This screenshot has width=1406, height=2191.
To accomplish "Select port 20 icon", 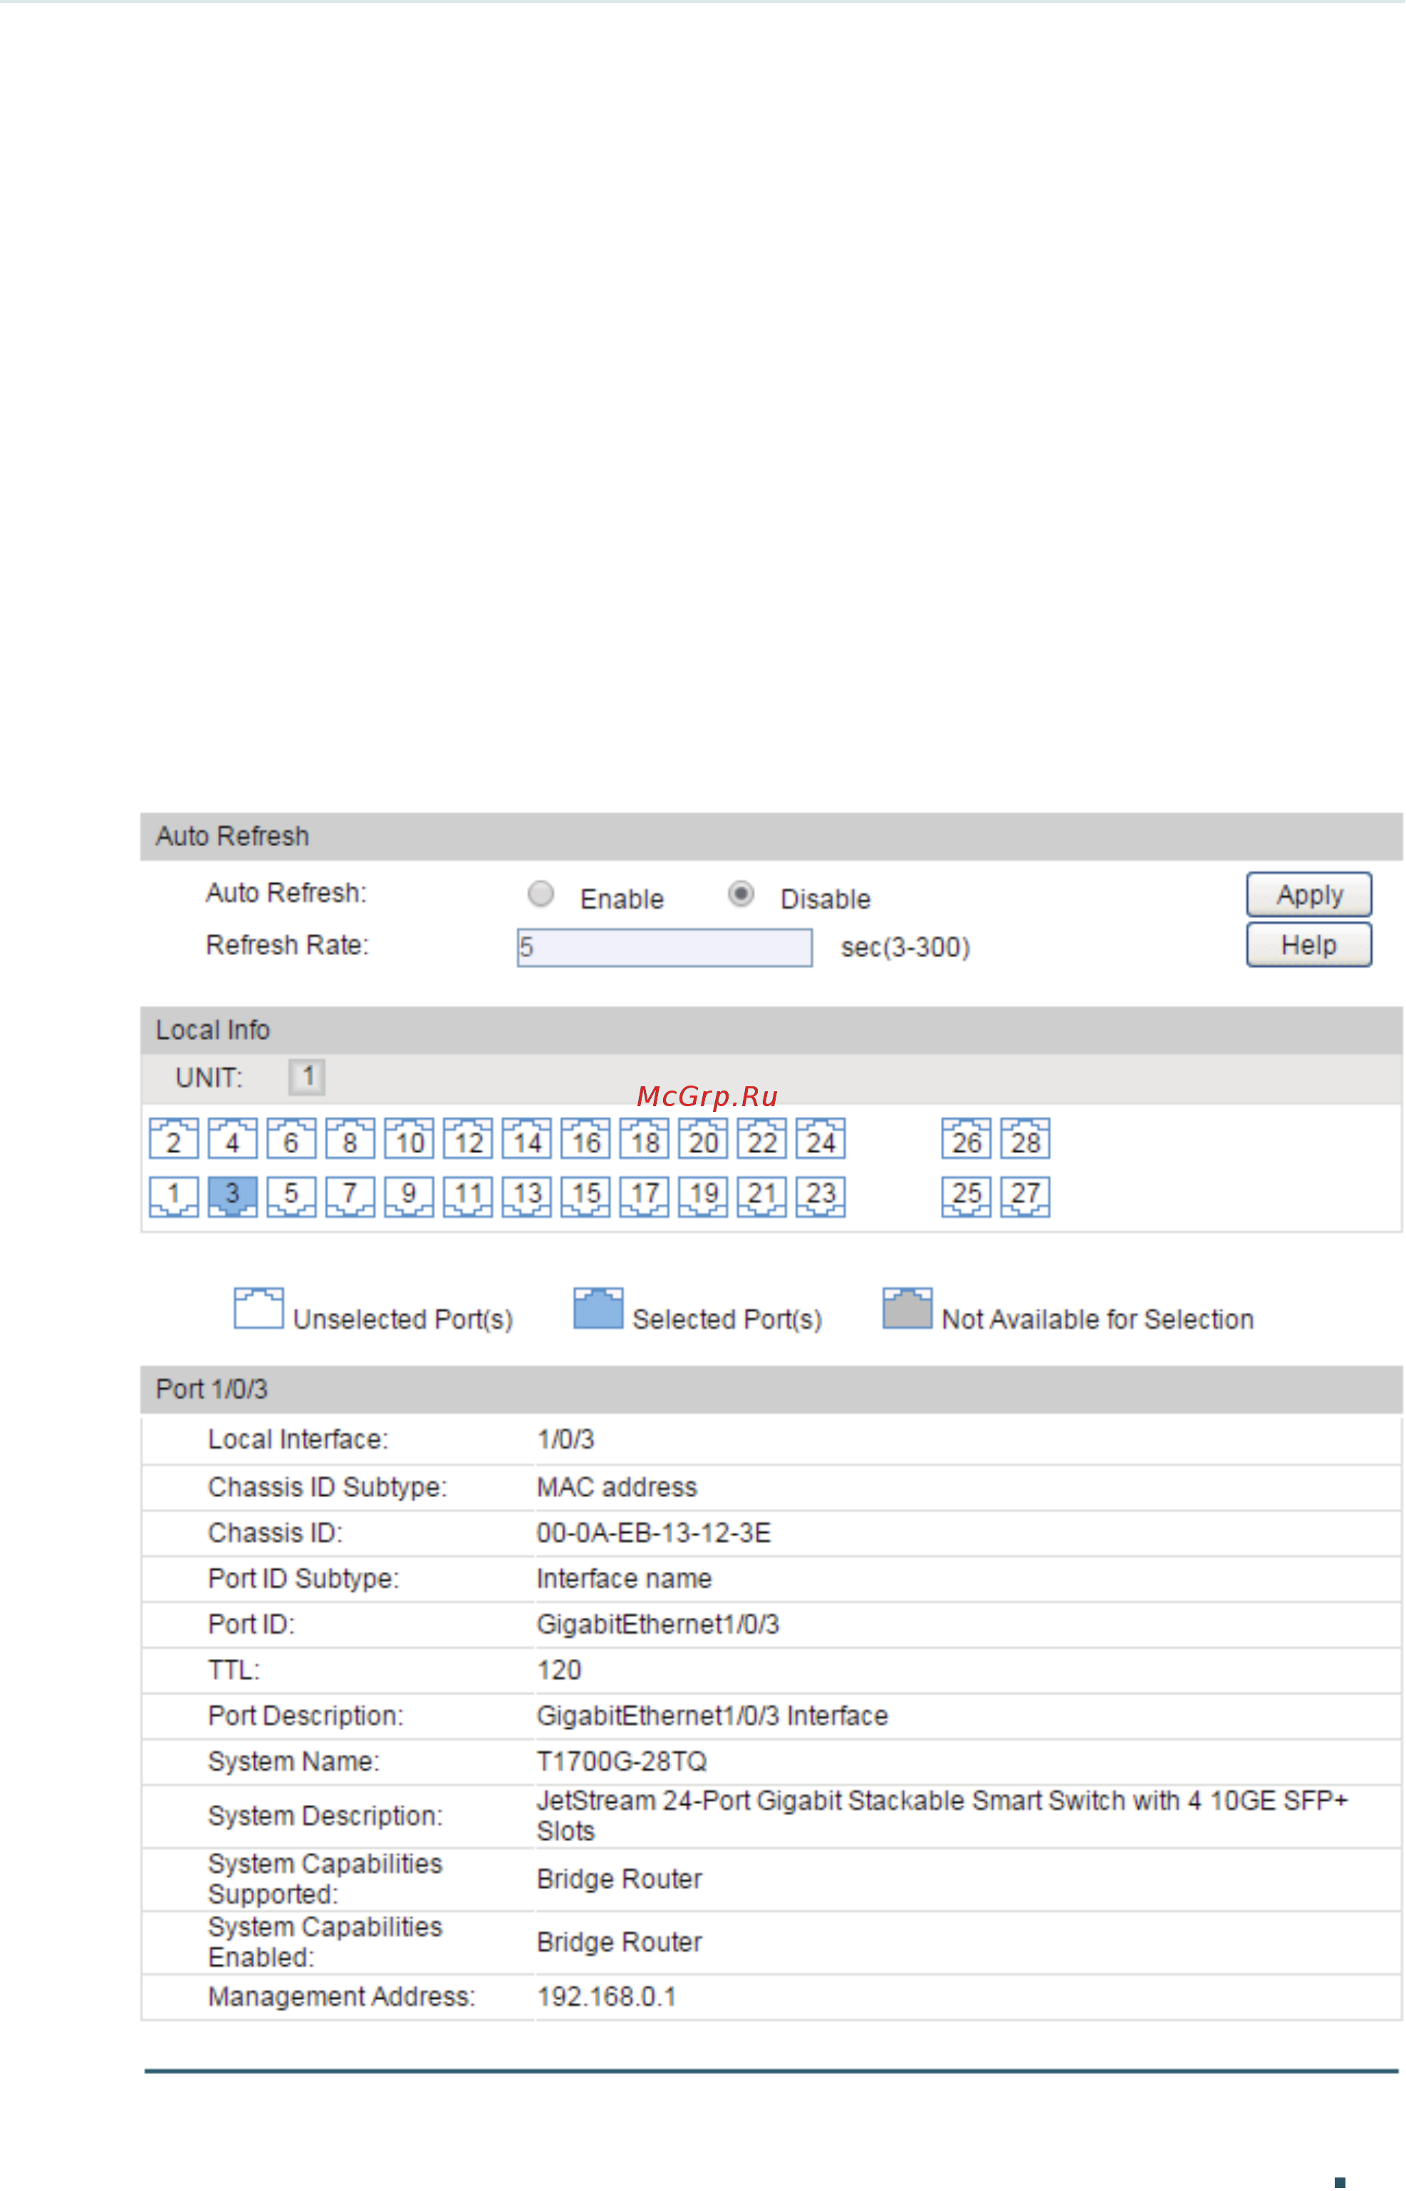I will [x=703, y=1138].
